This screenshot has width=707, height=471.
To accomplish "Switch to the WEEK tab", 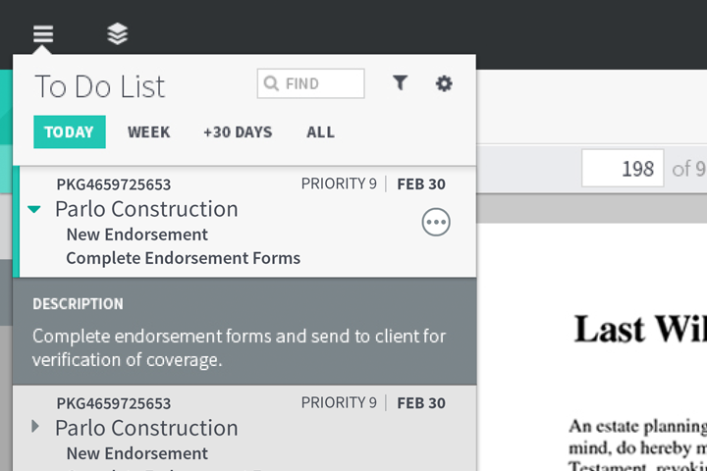I will [x=148, y=132].
